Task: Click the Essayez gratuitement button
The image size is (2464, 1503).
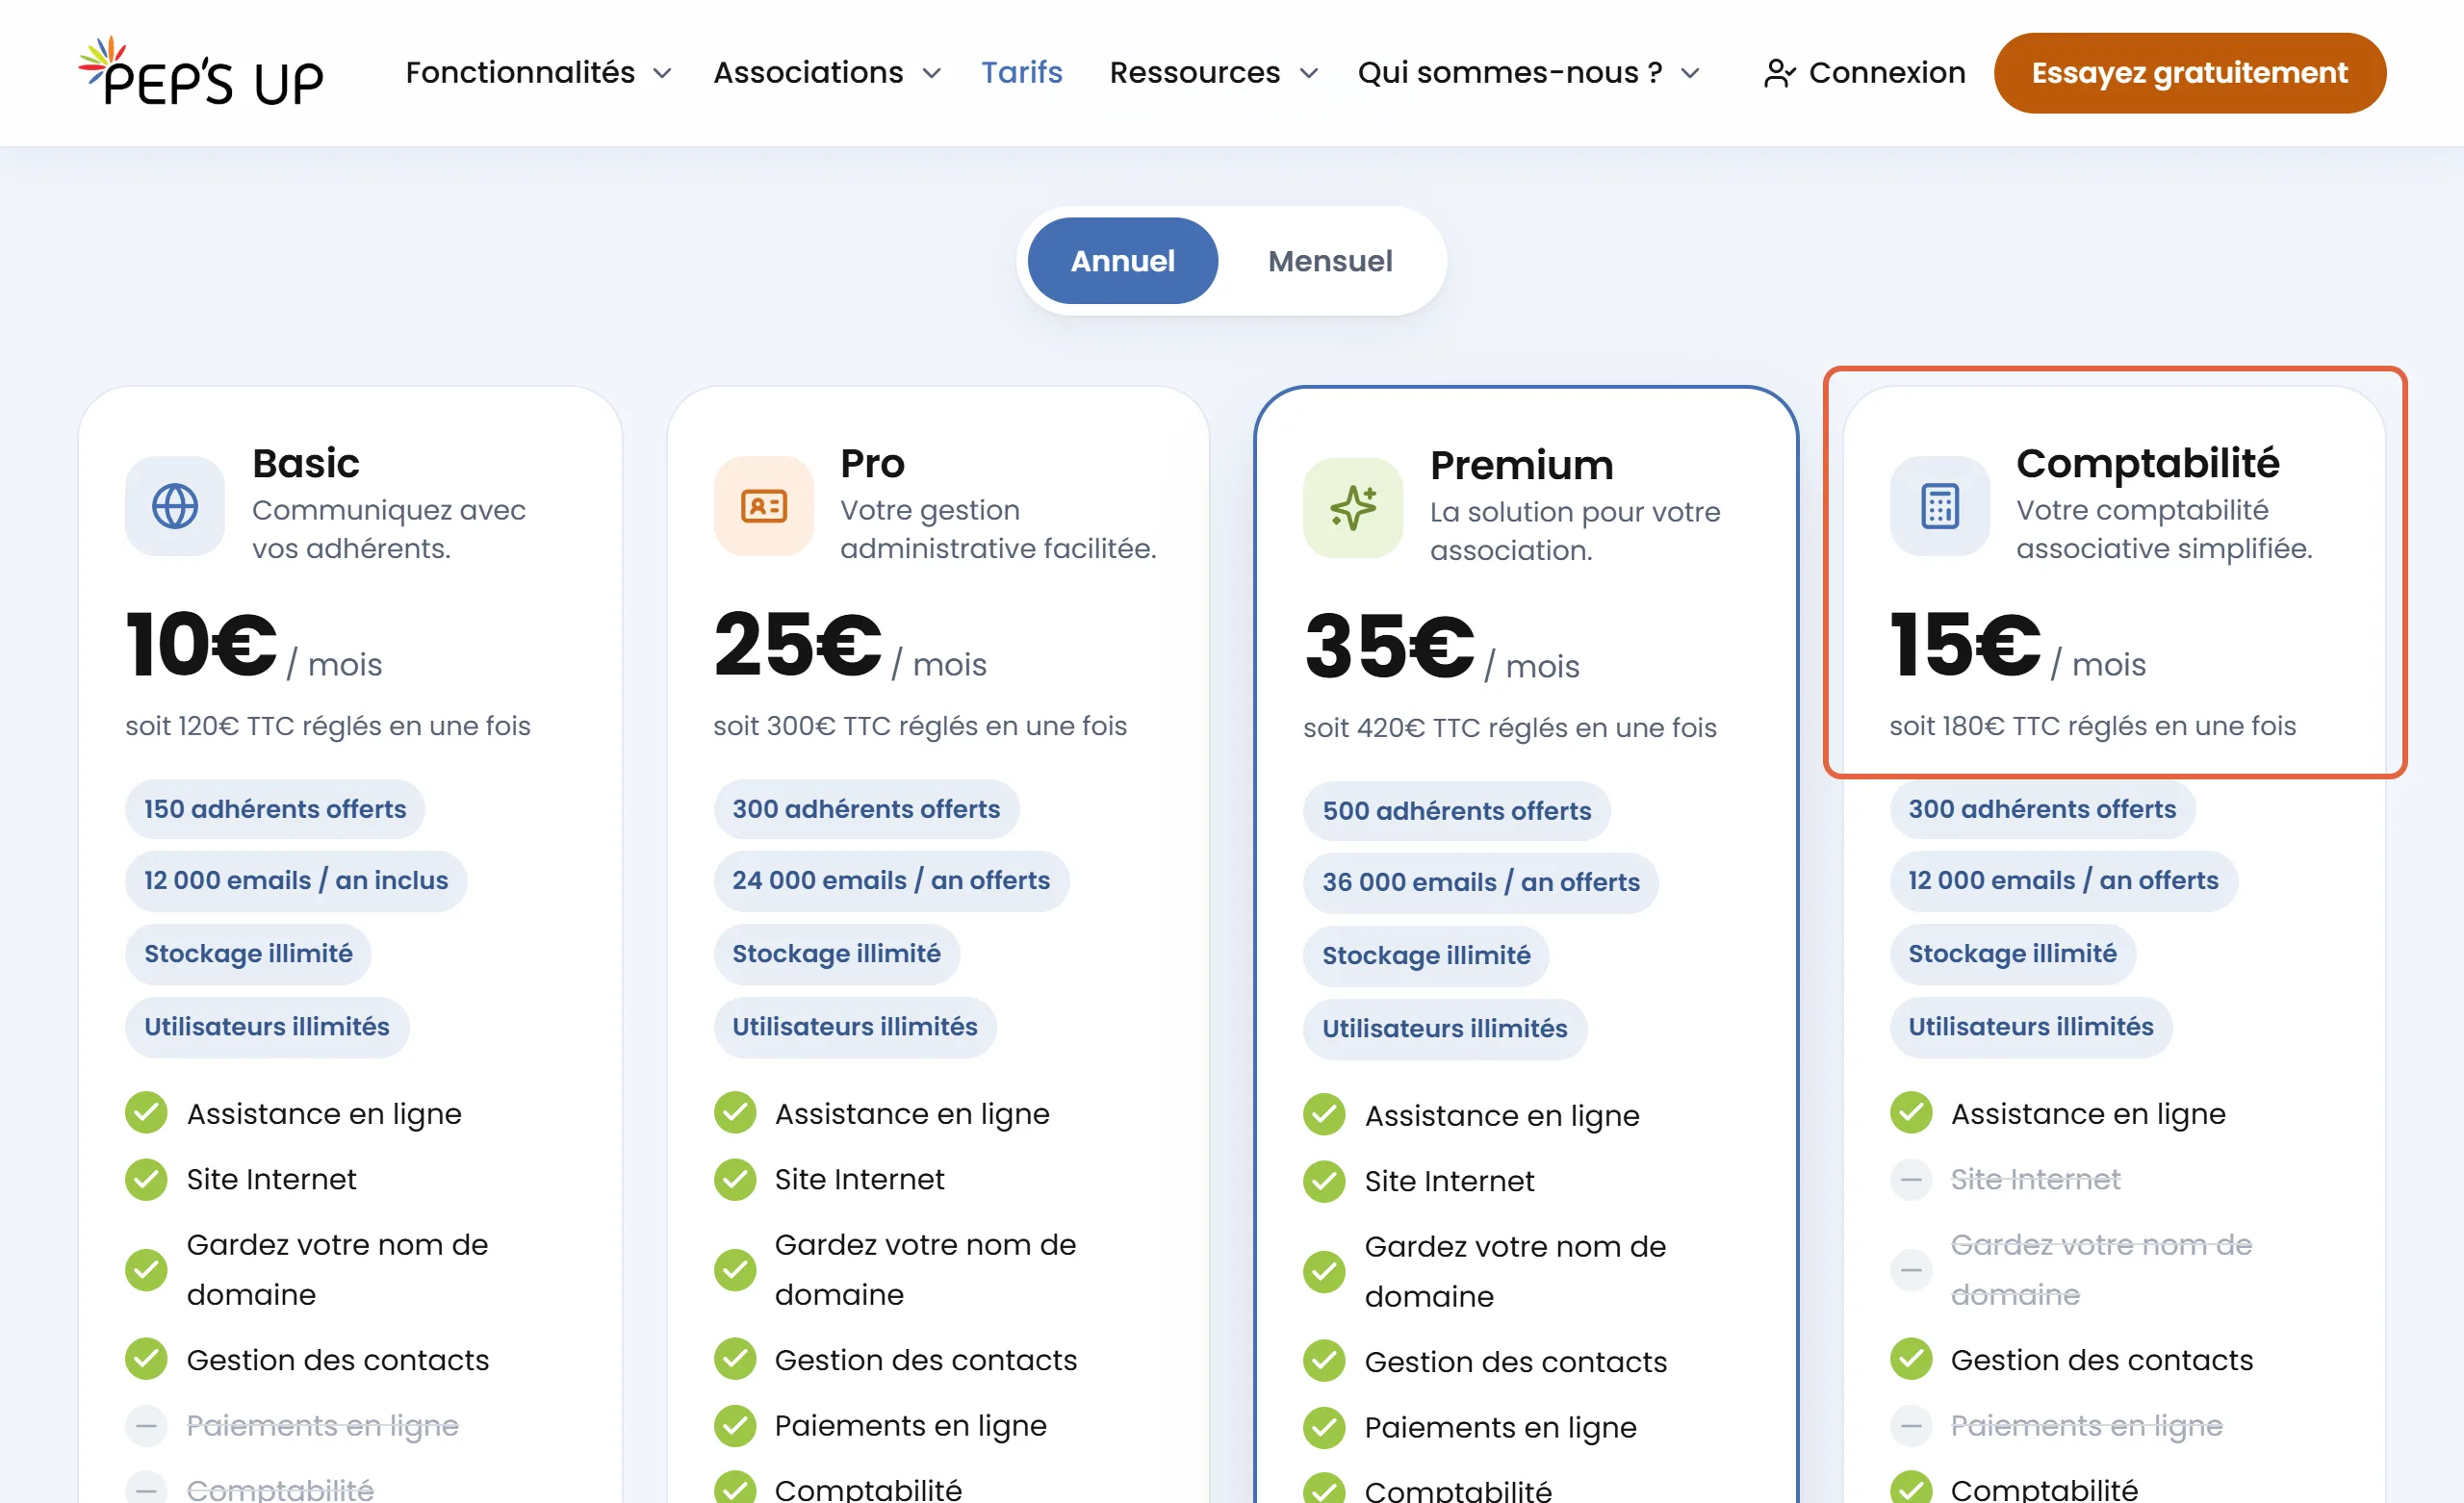Action: [x=2189, y=73]
